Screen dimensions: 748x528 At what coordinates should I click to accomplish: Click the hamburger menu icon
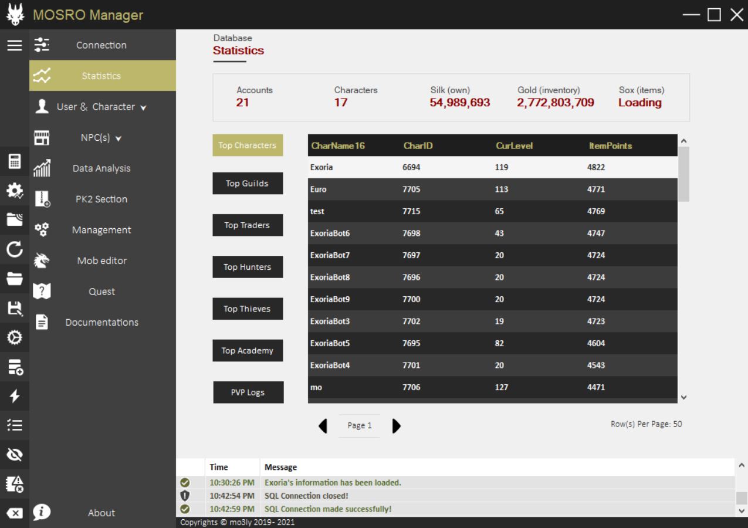tap(15, 45)
